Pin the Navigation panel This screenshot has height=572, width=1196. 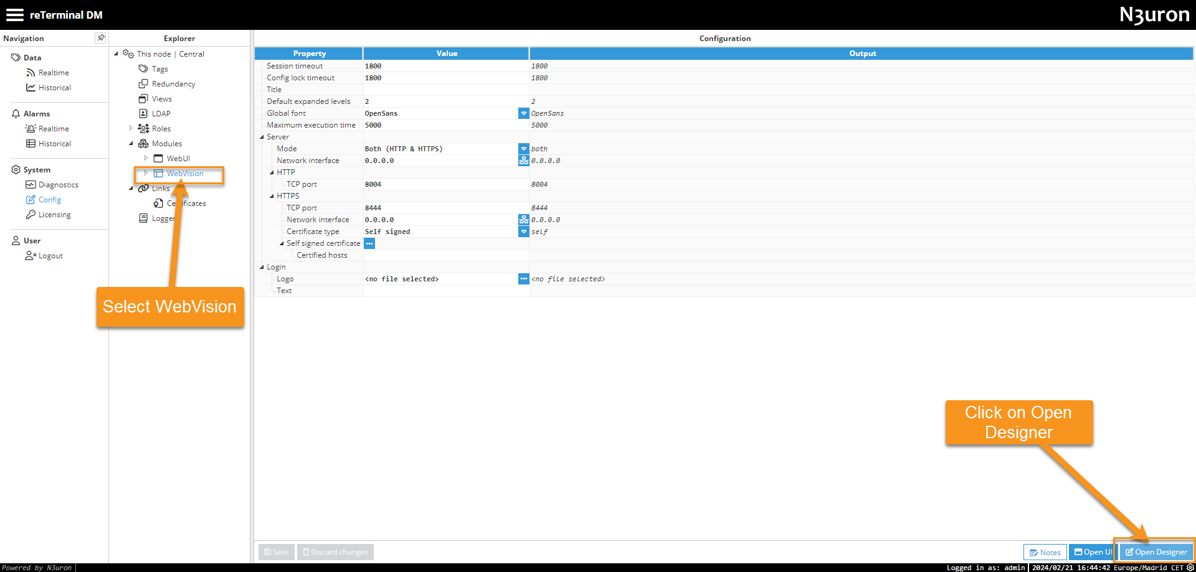(100, 38)
